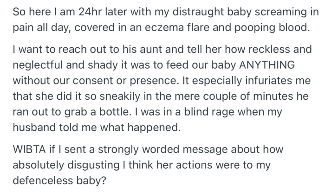Viewport: 325px width, 192px height.
Task: Click the word "sneakily"
Action: pos(120,96)
